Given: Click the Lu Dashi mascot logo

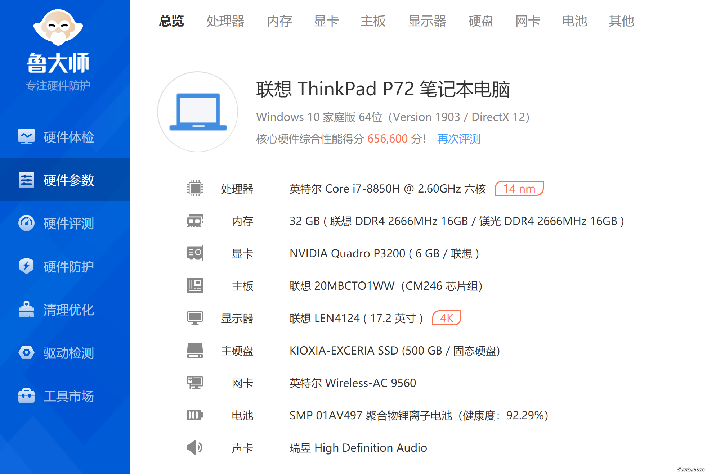Looking at the screenshot, I should coord(58,28).
